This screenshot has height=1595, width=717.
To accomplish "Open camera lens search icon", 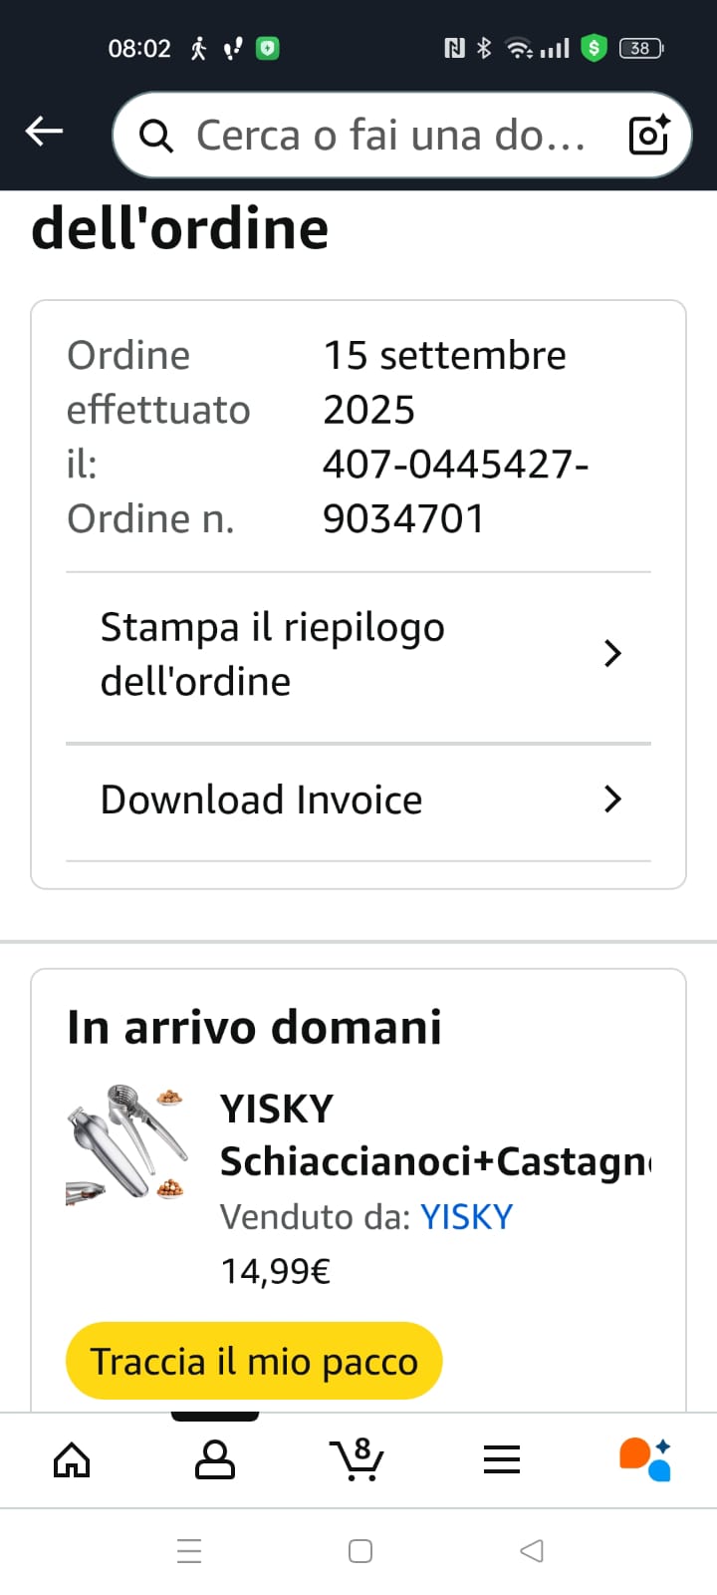I will [x=649, y=135].
